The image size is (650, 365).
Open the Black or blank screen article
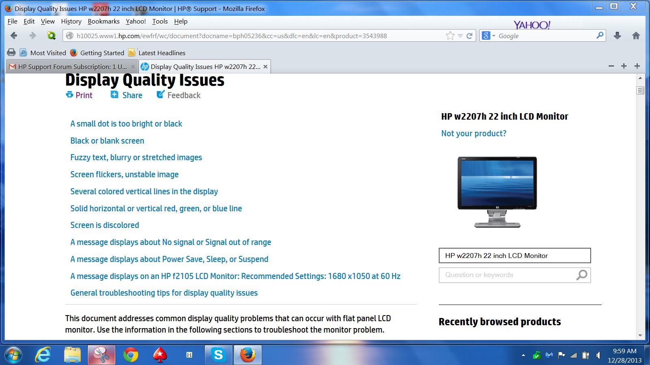pyautogui.click(x=107, y=141)
